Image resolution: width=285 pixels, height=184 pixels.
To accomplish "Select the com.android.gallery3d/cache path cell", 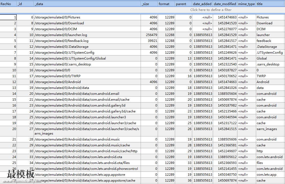I will coord(87,111).
